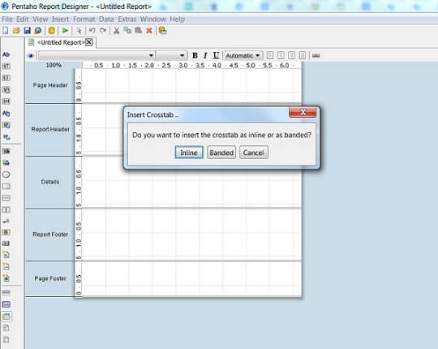Click the Save floppy disk icon
Screen dimensions: 438x349
(x=27, y=31)
